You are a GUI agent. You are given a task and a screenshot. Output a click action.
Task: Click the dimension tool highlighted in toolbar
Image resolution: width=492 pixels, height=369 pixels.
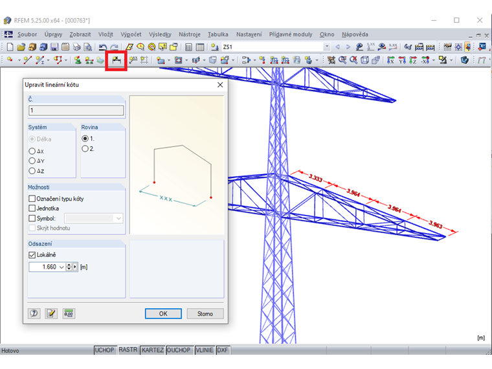click(x=117, y=60)
